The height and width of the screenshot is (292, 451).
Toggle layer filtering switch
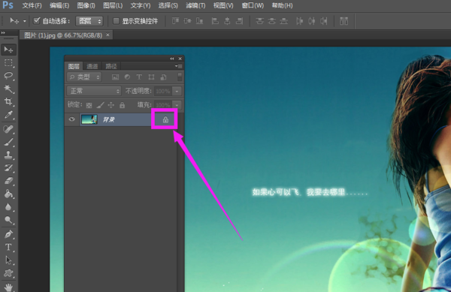click(x=180, y=77)
